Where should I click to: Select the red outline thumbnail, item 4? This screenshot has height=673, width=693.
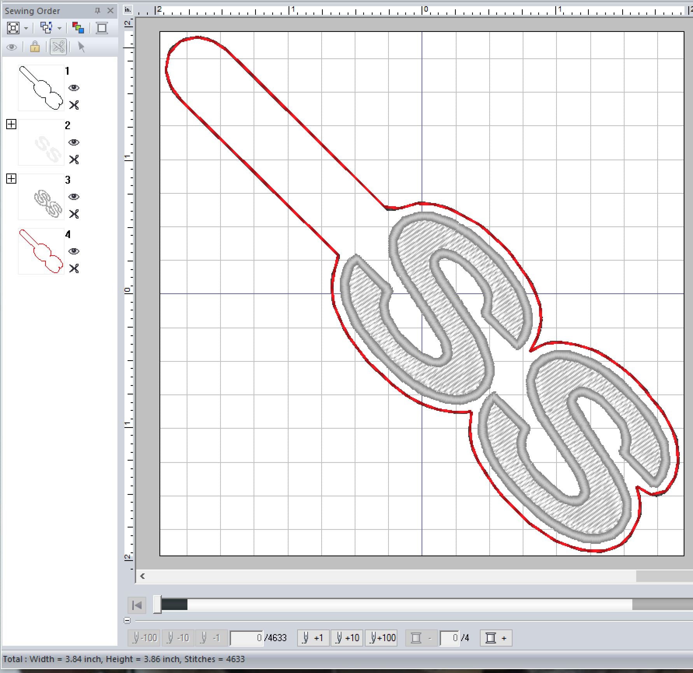coord(41,251)
